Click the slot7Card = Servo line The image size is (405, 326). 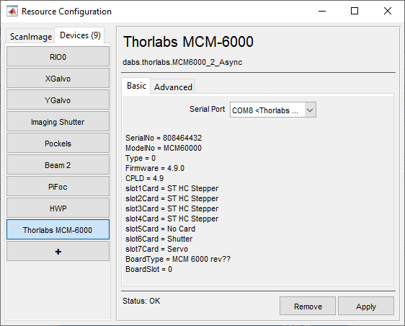click(x=156, y=249)
